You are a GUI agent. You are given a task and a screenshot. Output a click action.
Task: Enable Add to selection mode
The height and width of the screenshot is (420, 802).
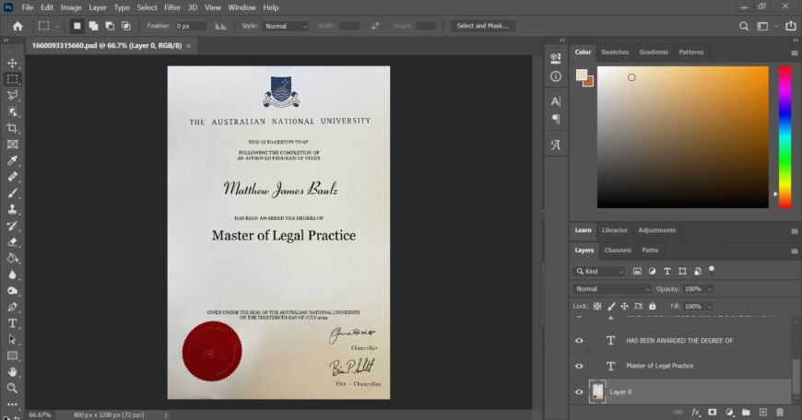click(x=93, y=26)
